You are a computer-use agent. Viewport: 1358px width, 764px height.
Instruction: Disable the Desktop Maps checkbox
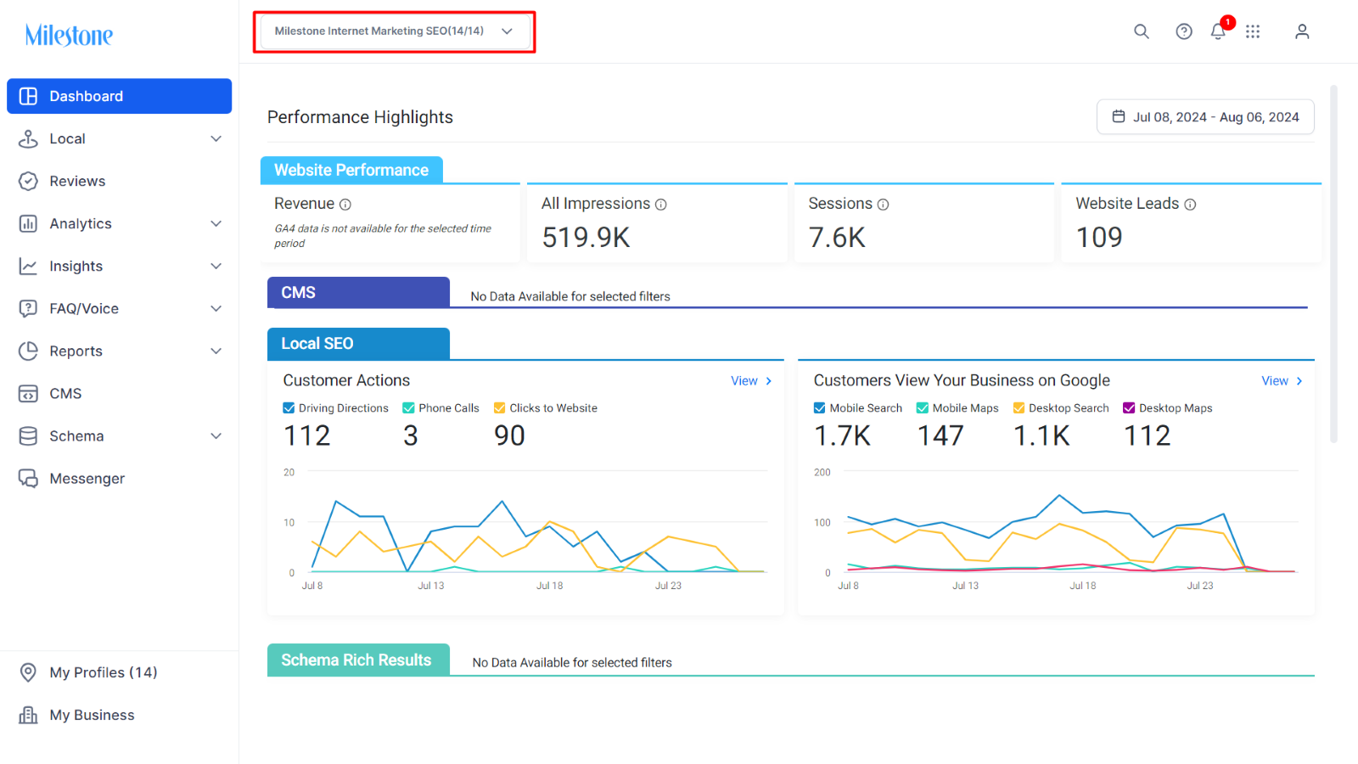[1129, 408]
